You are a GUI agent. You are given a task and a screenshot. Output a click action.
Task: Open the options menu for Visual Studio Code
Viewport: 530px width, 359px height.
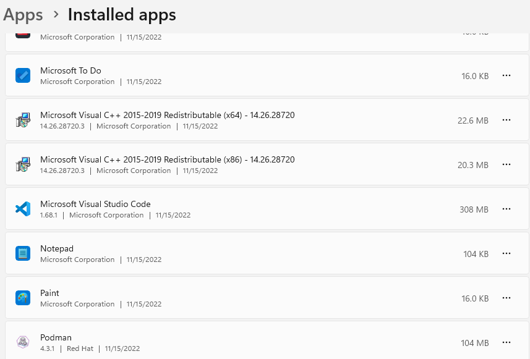pyautogui.click(x=506, y=209)
